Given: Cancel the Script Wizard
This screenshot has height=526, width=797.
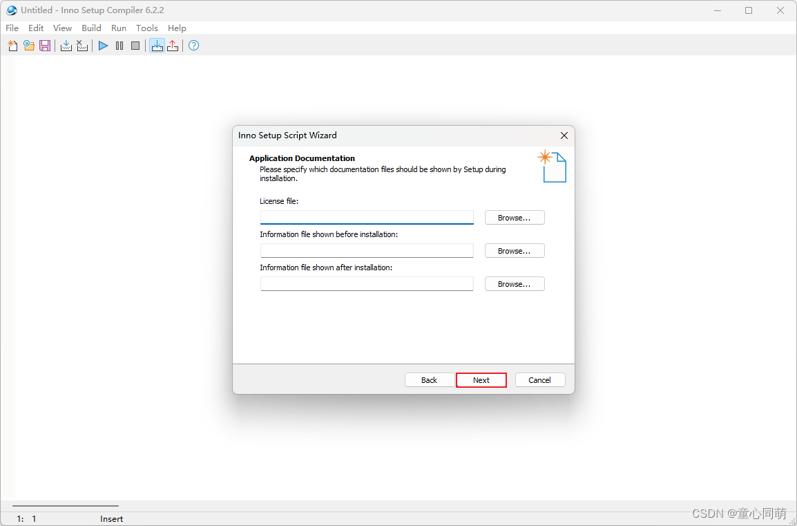Looking at the screenshot, I should click(x=540, y=380).
